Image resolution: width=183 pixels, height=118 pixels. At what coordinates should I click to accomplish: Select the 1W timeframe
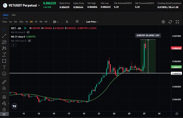point(41,22)
